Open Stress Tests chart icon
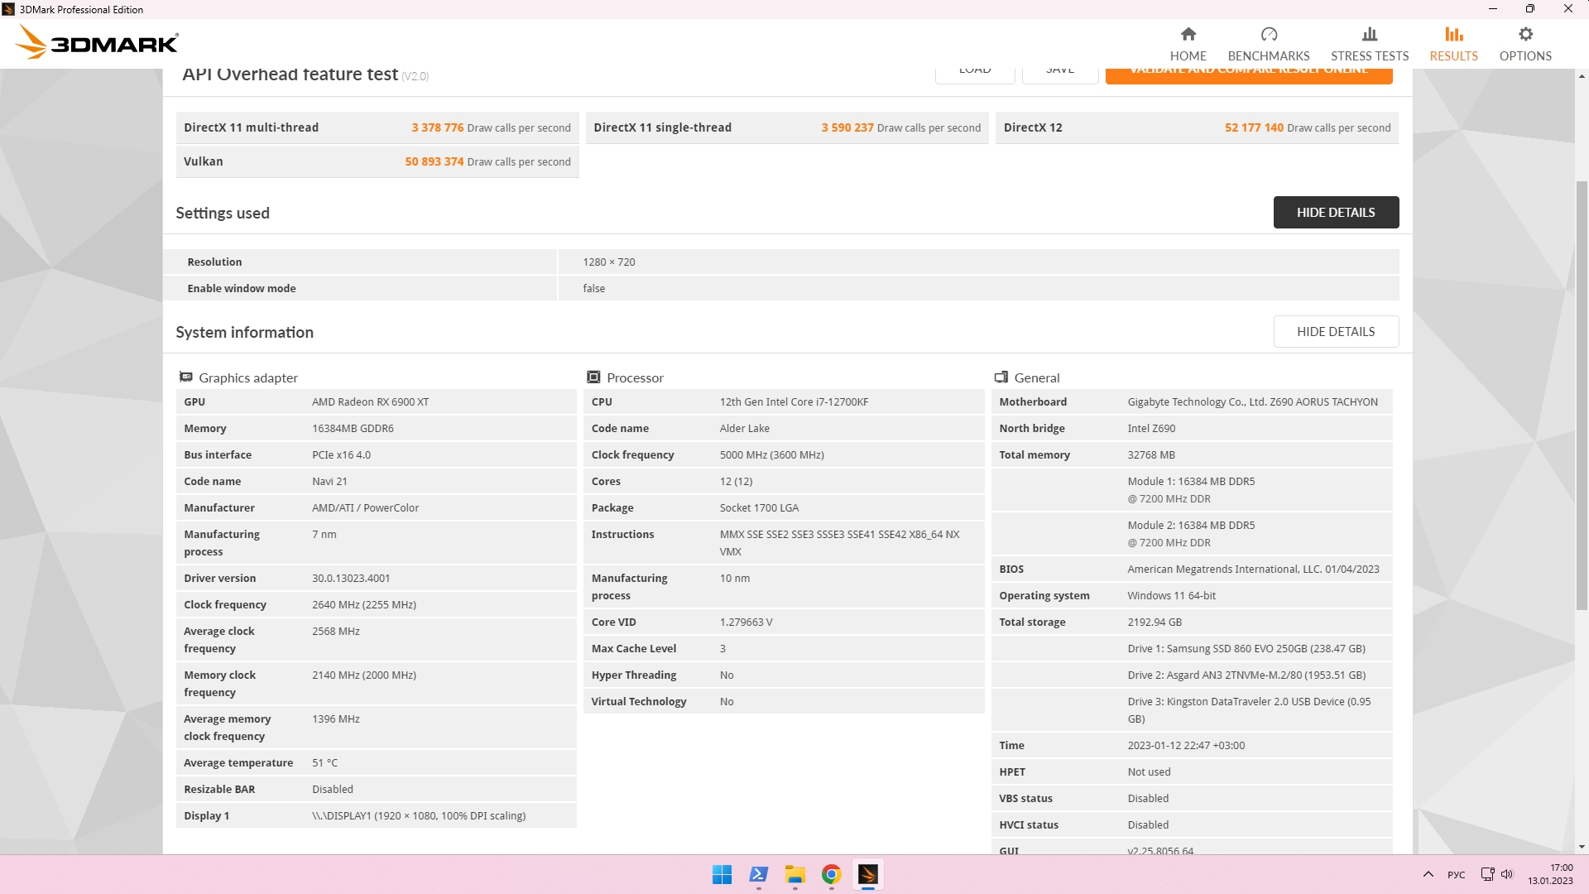 [1369, 34]
